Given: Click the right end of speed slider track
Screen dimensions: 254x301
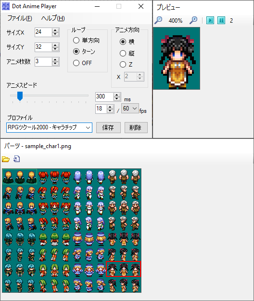Looking at the screenshot, I should (88, 96).
